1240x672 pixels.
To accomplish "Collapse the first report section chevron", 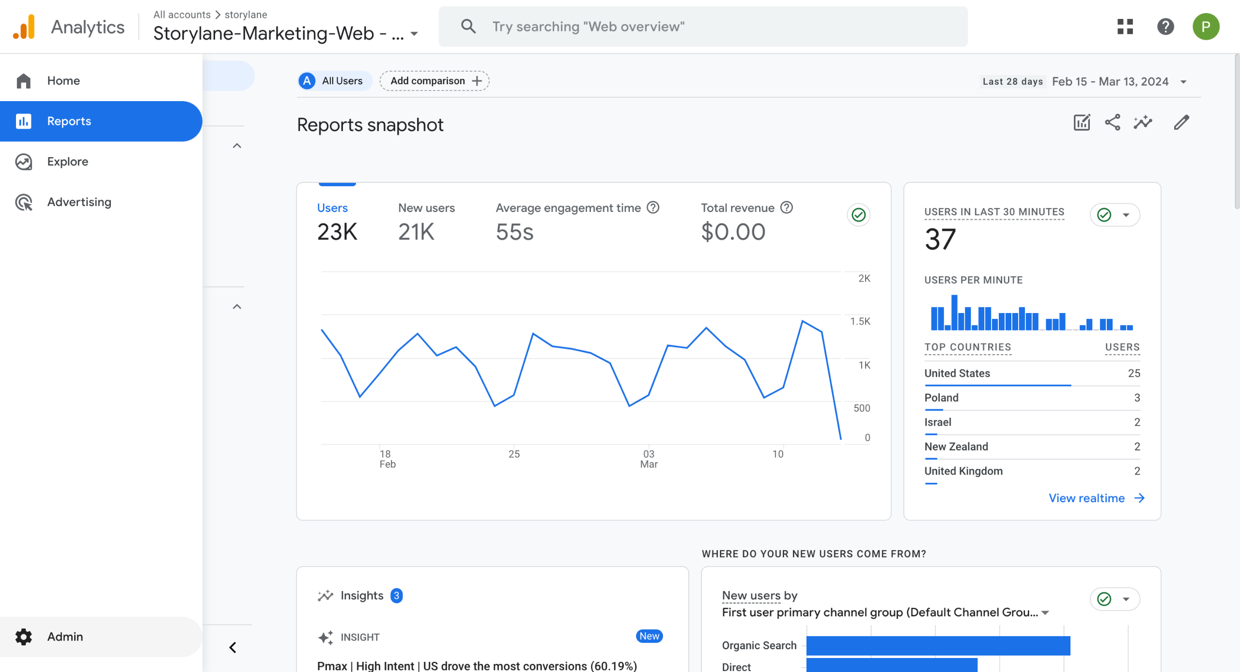I will pyautogui.click(x=237, y=146).
